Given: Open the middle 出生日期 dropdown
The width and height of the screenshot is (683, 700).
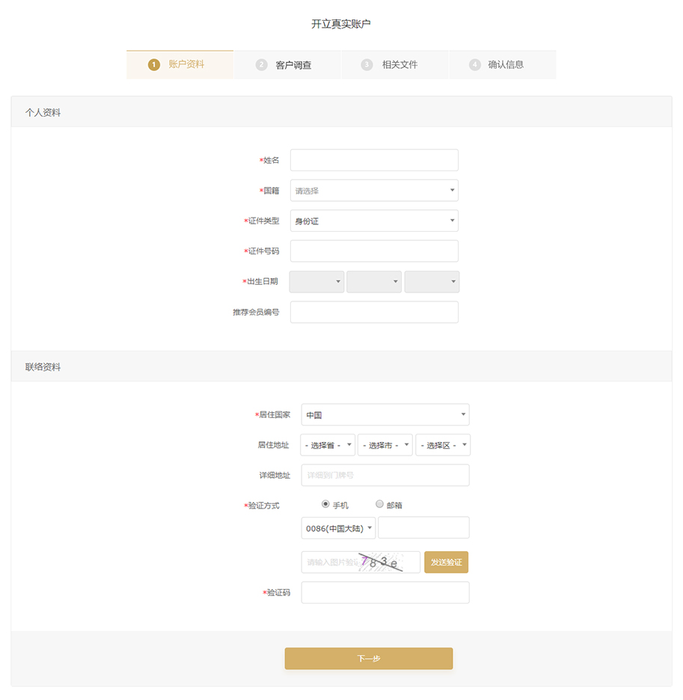Looking at the screenshot, I should (x=374, y=282).
